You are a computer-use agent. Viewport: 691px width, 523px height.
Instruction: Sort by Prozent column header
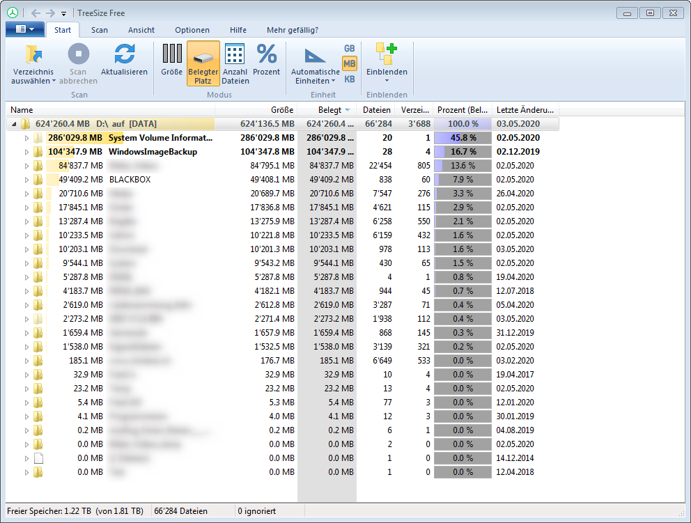(x=463, y=110)
